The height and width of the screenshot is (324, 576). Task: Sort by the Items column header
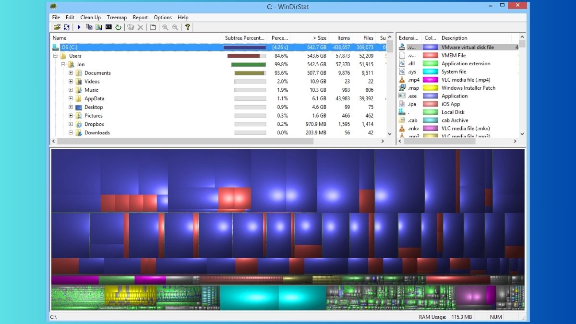point(340,38)
